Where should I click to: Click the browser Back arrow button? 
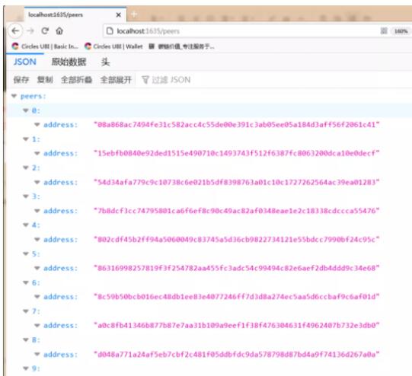15,31
